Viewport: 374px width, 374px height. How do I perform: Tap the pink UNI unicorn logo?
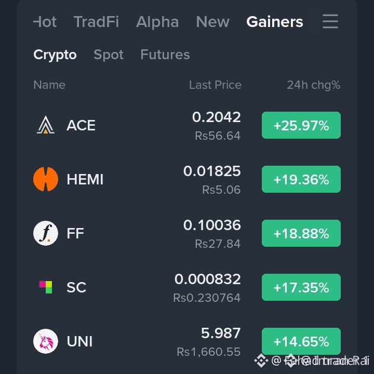(x=46, y=341)
